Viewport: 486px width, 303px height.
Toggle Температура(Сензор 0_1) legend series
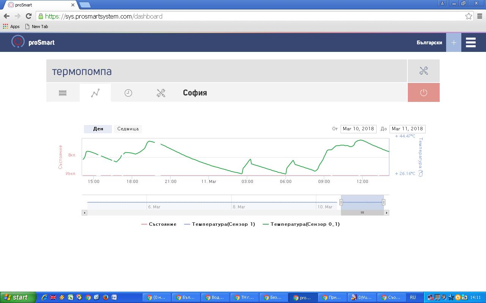click(301, 224)
